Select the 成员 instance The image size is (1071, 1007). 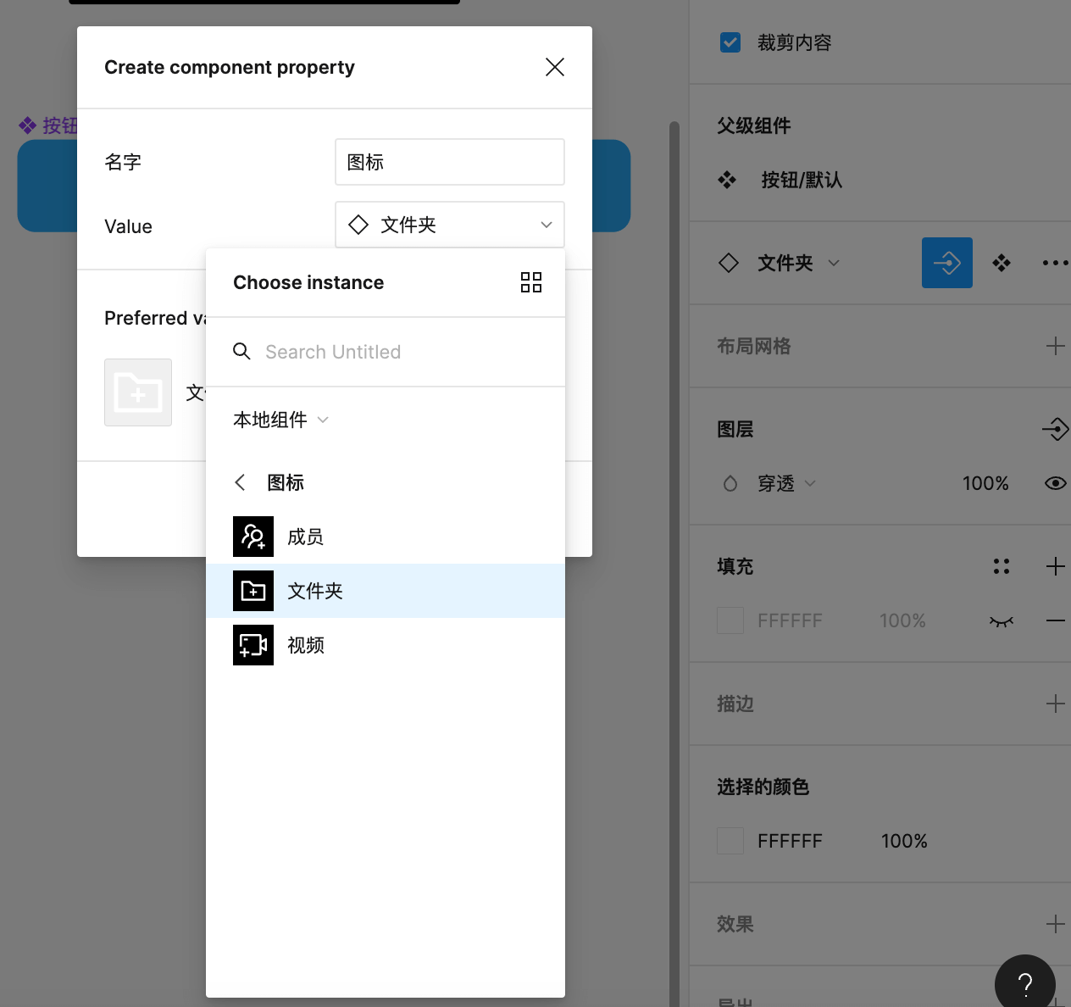click(305, 537)
